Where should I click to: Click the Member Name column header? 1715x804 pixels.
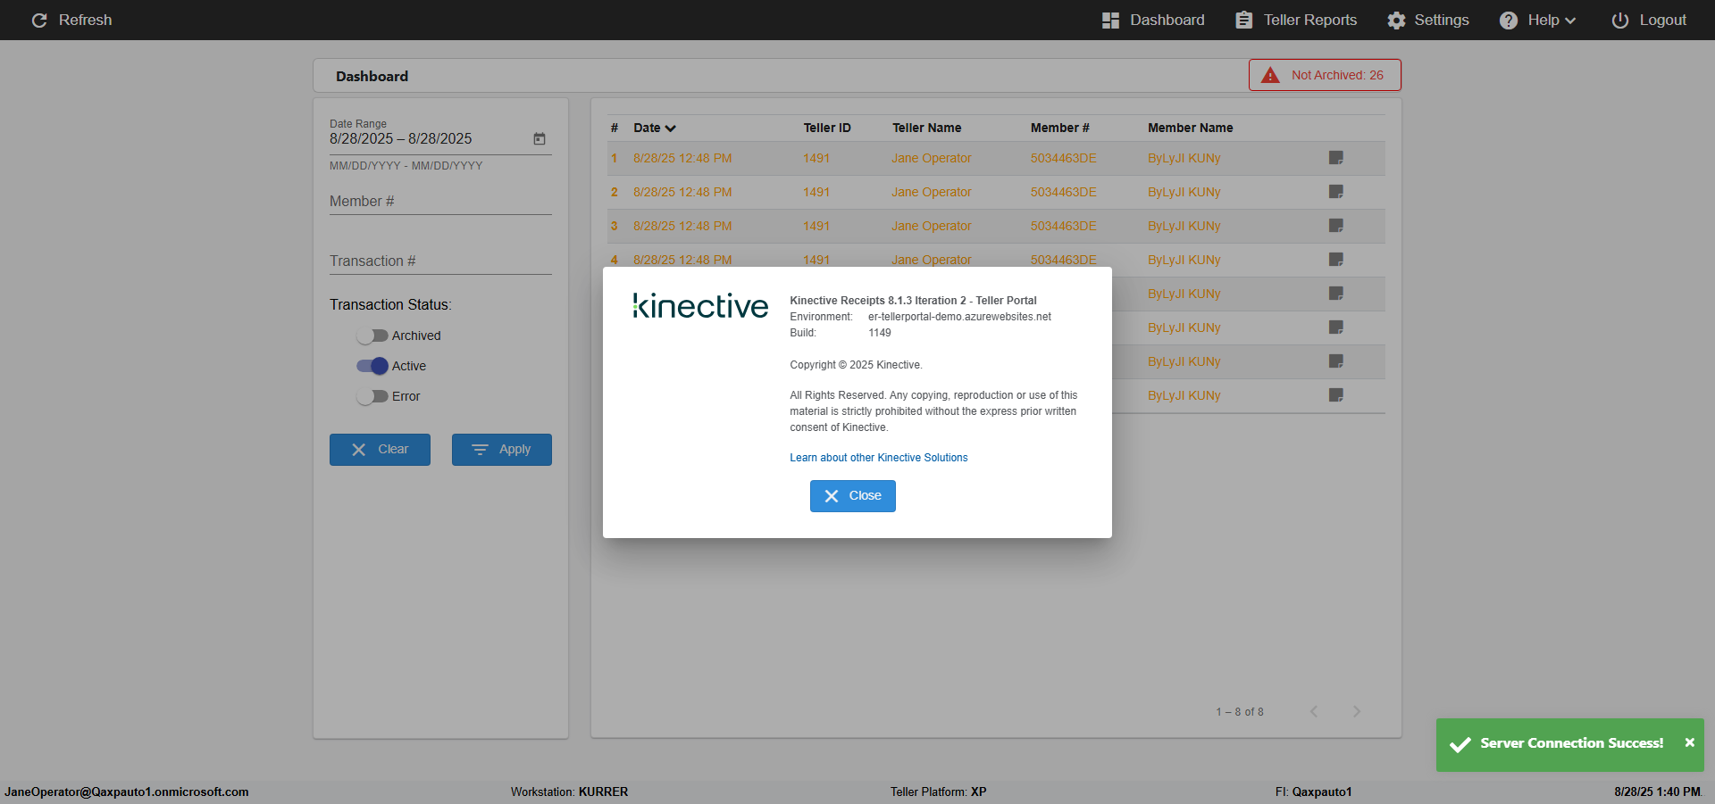(1190, 128)
